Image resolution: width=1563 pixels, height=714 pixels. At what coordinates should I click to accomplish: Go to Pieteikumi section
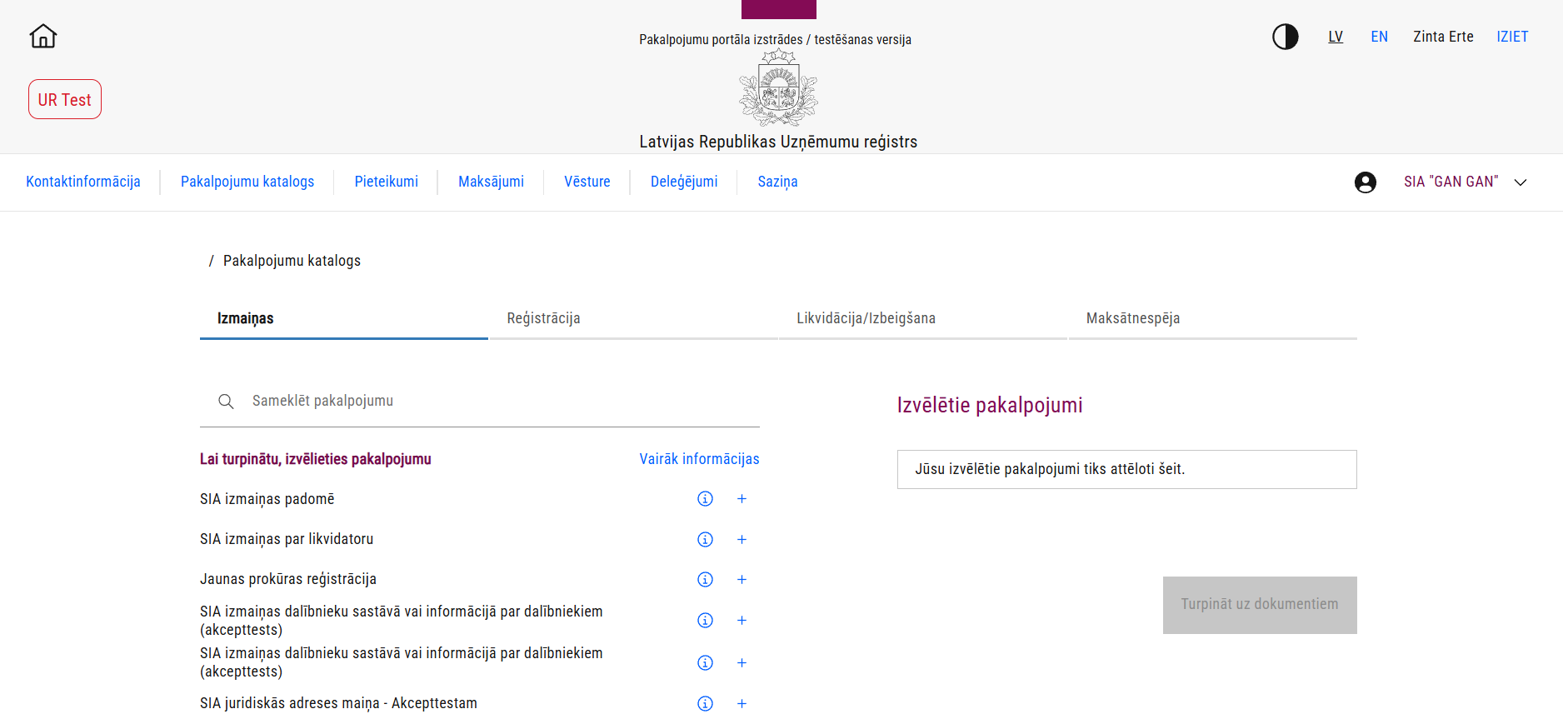coord(387,182)
